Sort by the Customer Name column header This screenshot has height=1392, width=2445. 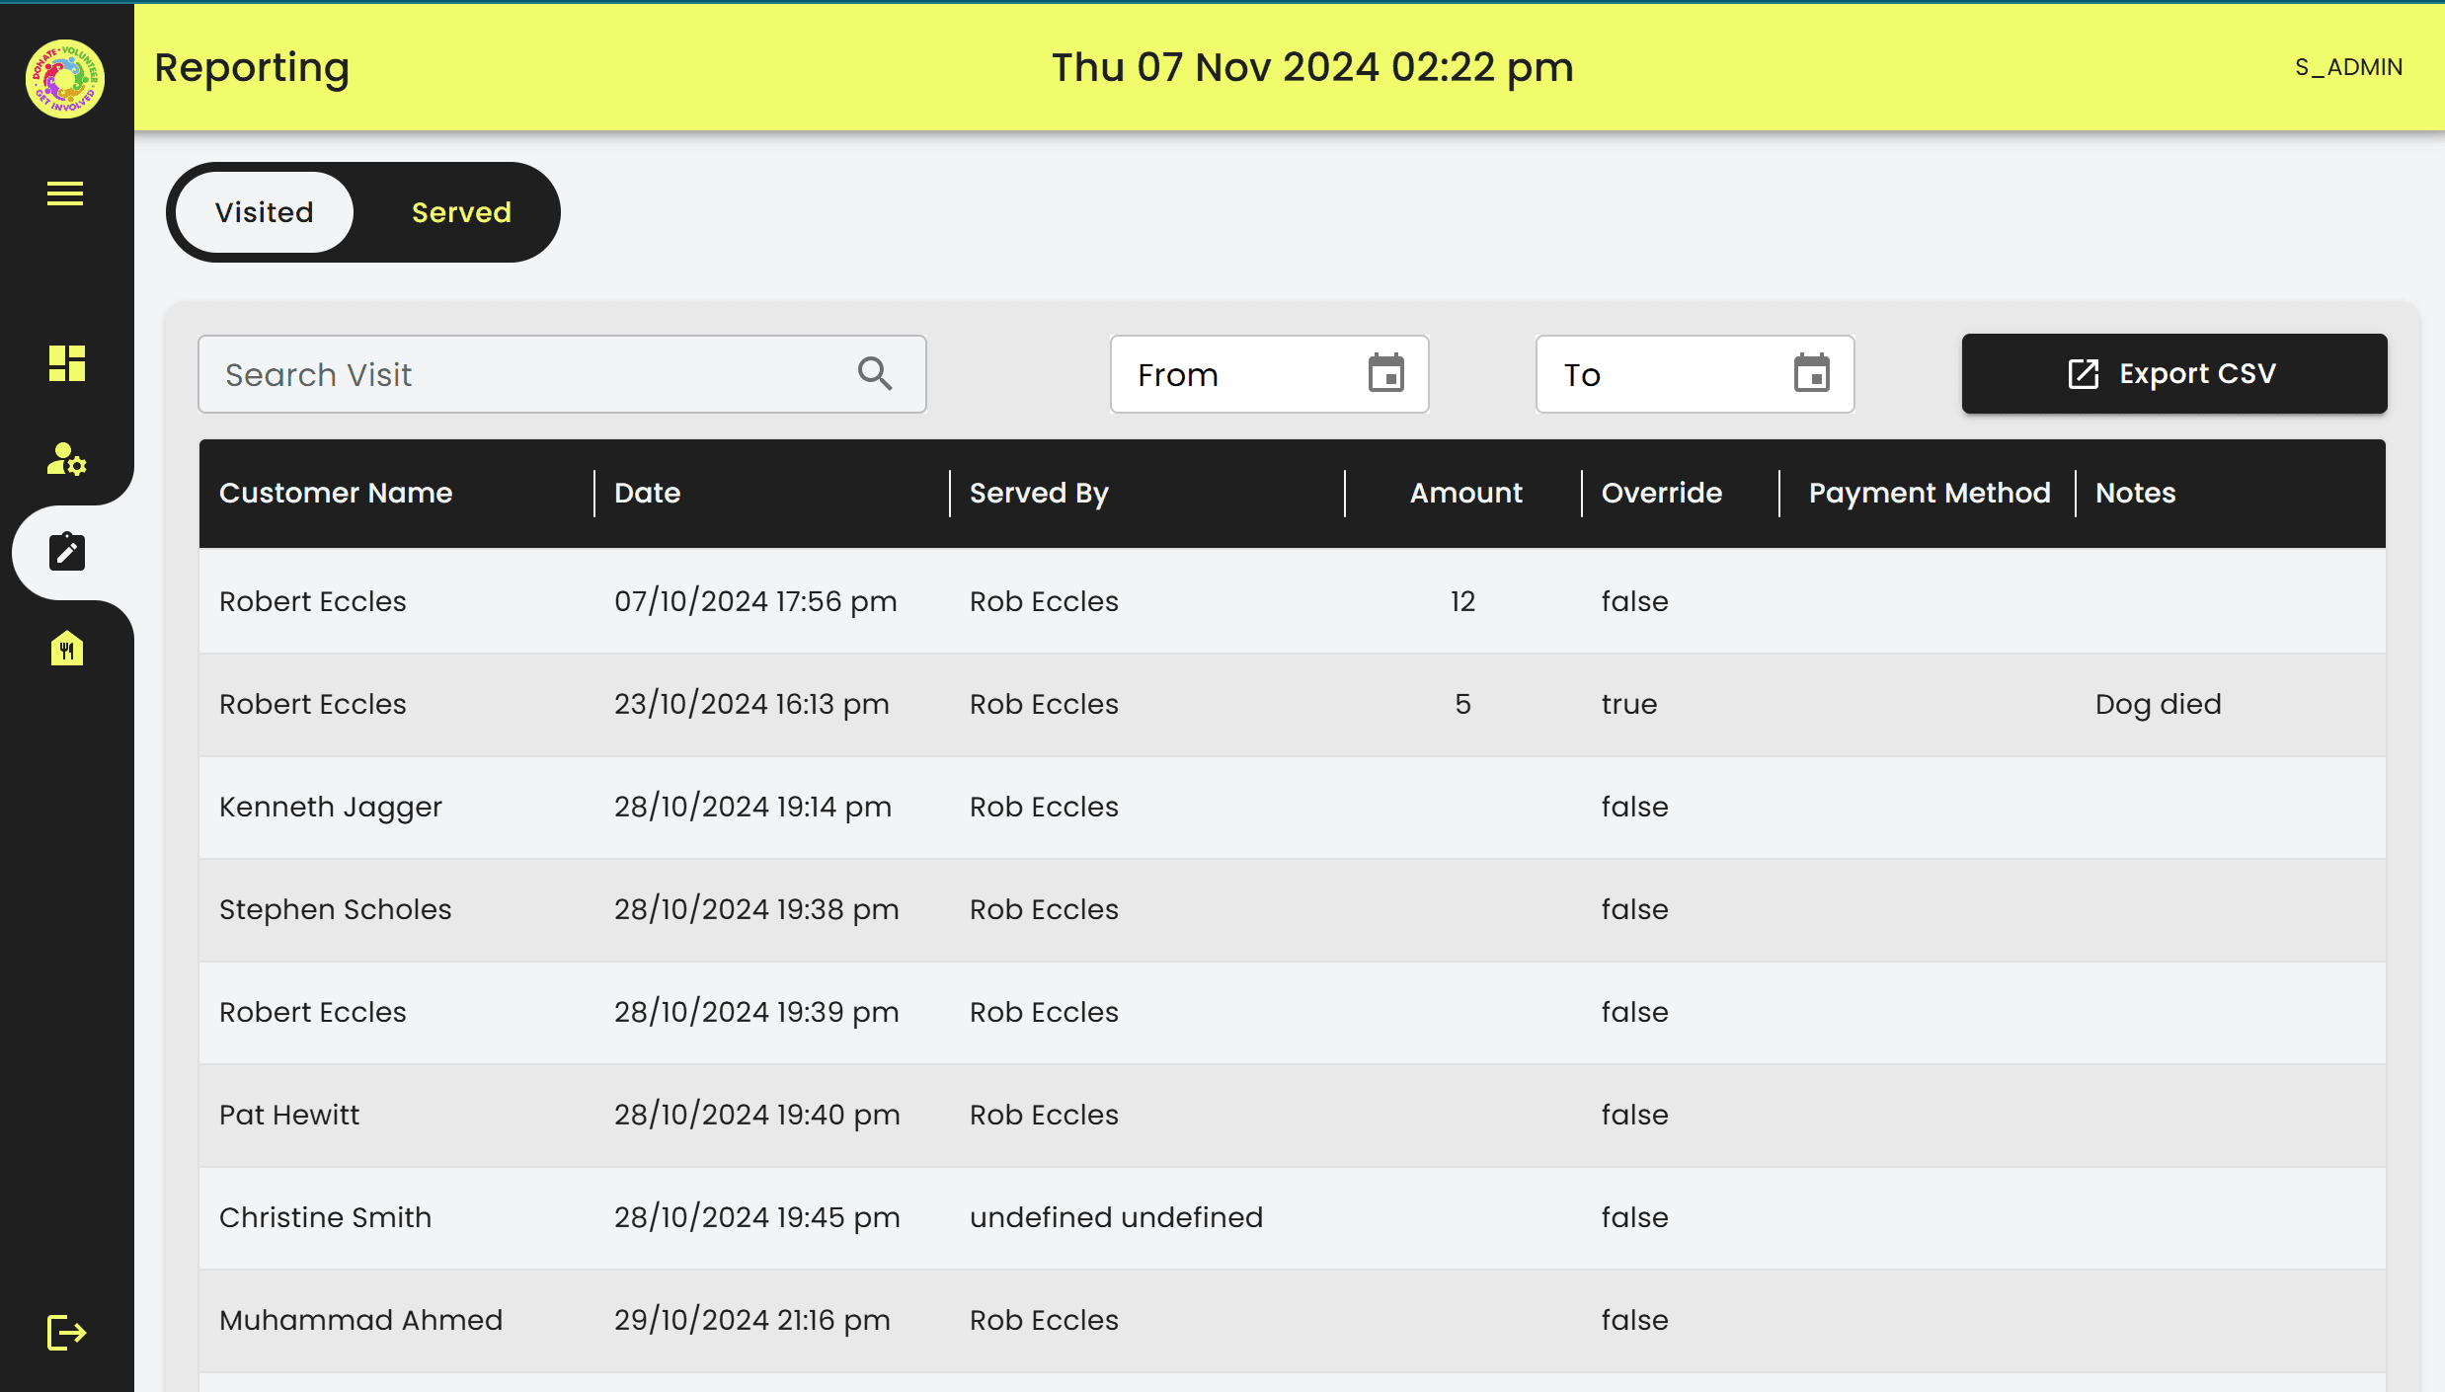[336, 493]
